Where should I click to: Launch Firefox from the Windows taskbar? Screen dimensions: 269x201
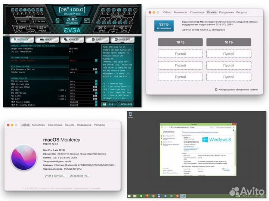click(147, 196)
